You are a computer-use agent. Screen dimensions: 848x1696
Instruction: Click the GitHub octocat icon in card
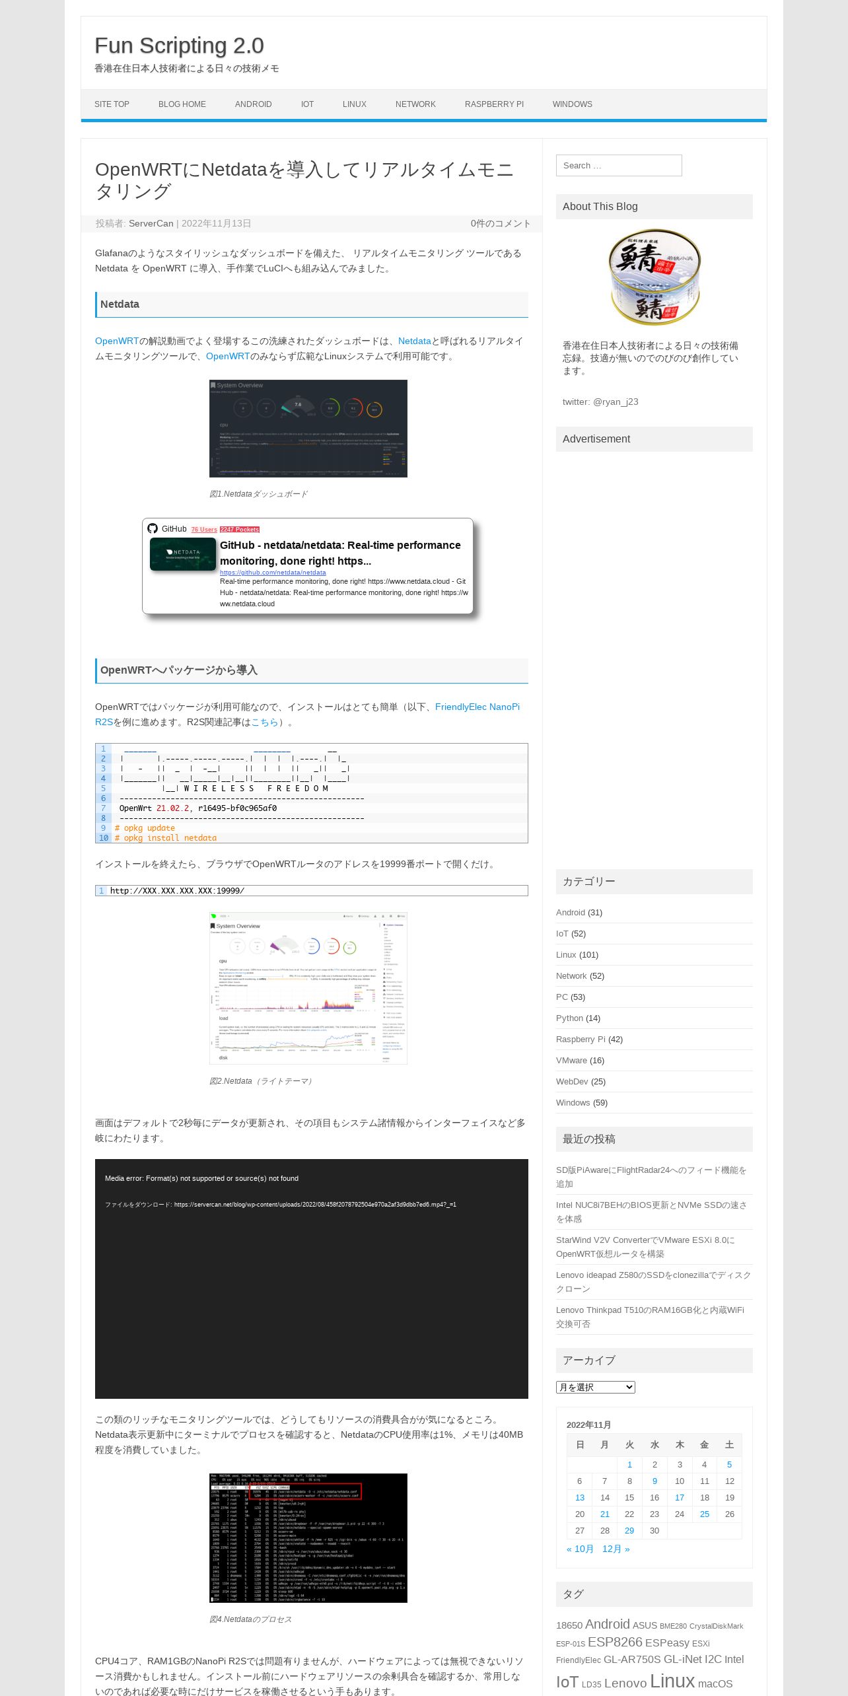pyautogui.click(x=153, y=529)
